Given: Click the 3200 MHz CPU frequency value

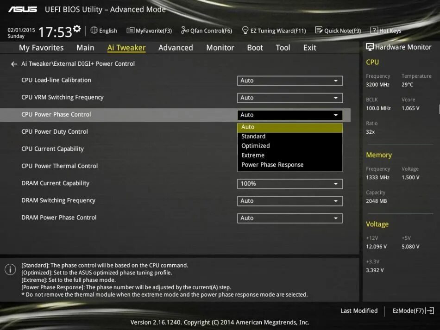Looking at the screenshot, I should [377, 85].
